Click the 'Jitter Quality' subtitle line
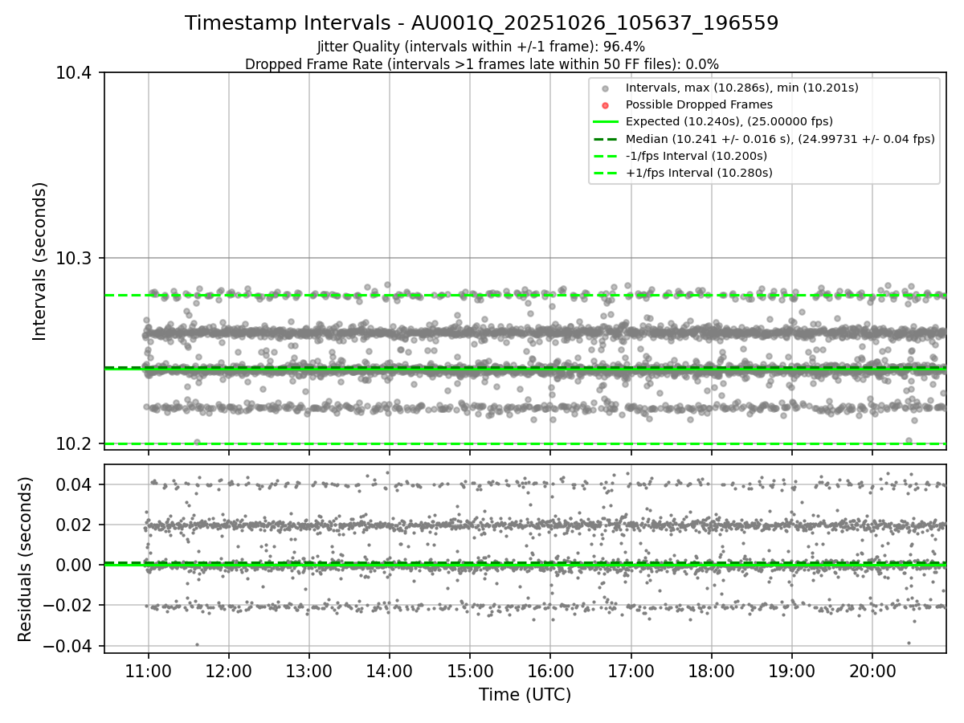 click(481, 47)
